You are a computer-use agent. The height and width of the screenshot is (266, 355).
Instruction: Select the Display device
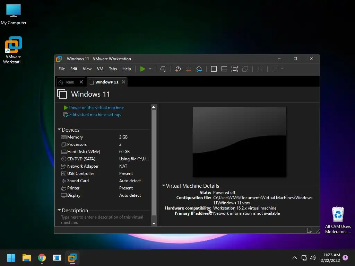coord(105,195)
